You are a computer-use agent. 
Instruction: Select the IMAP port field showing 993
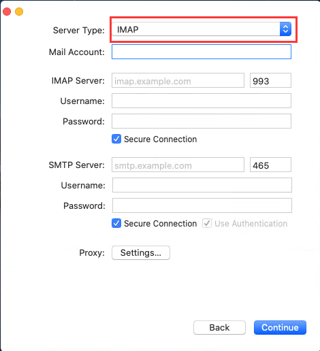point(270,80)
